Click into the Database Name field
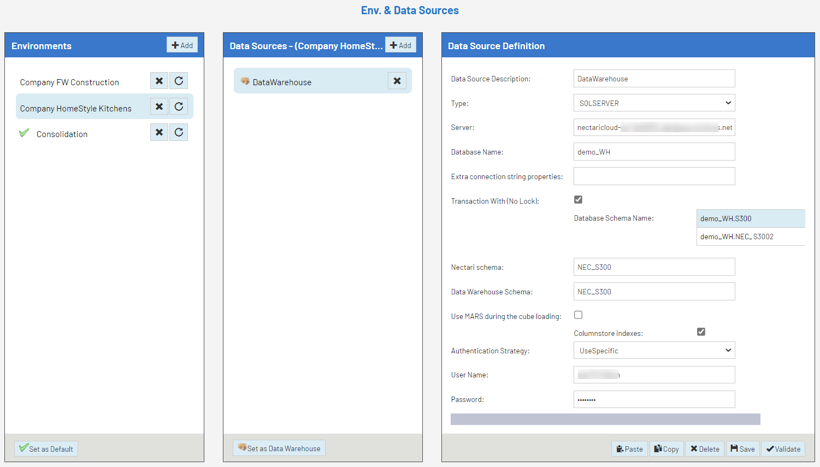Screen dimensions: 820x467 pos(654,152)
